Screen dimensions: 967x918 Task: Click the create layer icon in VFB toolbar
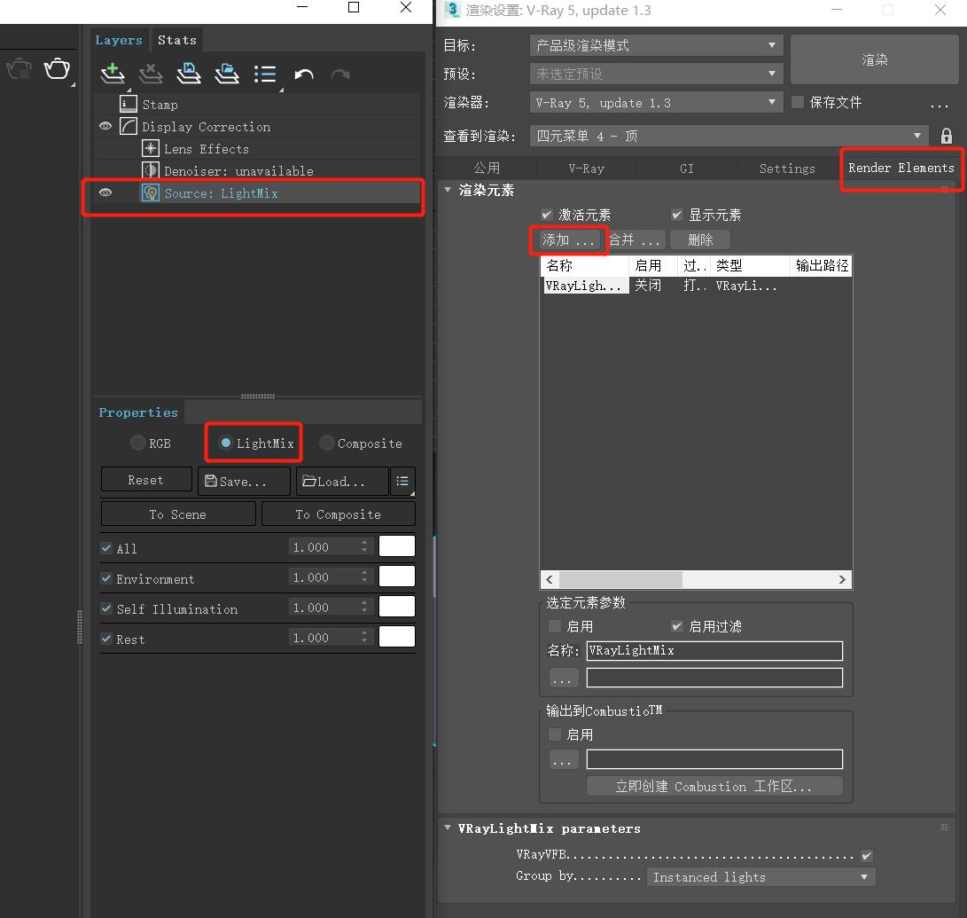pyautogui.click(x=113, y=74)
